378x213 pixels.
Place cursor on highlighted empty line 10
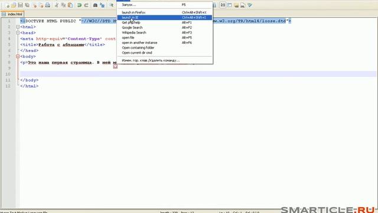[x=198, y=74]
